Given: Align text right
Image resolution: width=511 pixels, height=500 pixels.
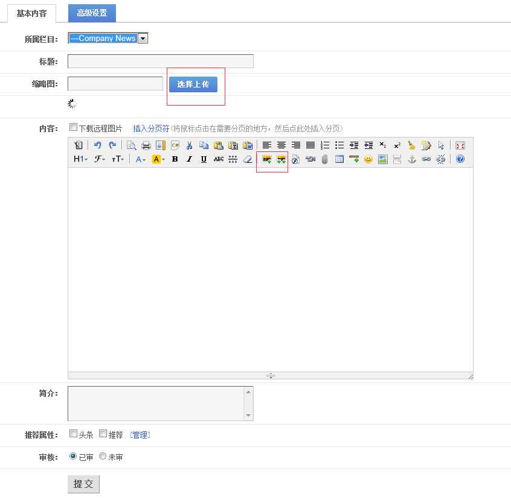Looking at the screenshot, I should tap(296, 145).
